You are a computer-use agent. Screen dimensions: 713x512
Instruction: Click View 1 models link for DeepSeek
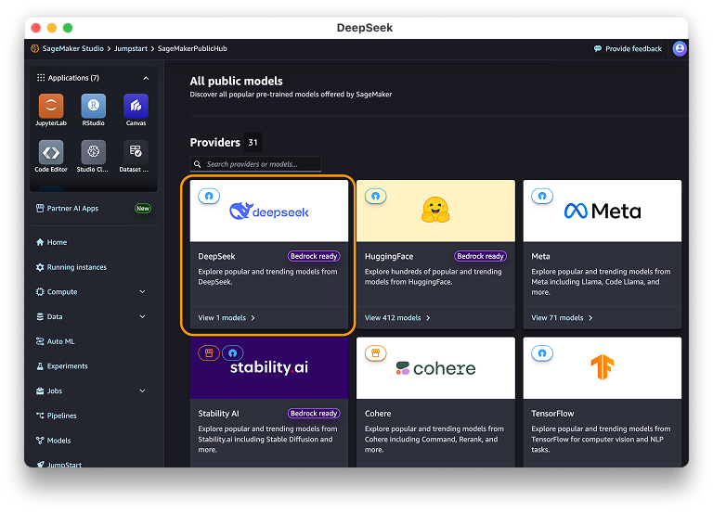[227, 318]
